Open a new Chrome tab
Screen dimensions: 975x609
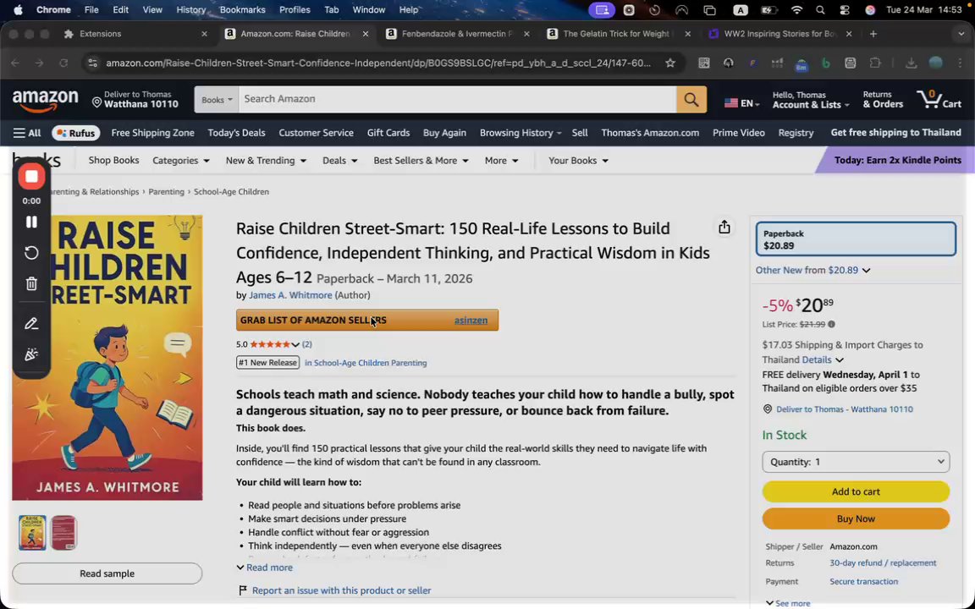[873, 34]
